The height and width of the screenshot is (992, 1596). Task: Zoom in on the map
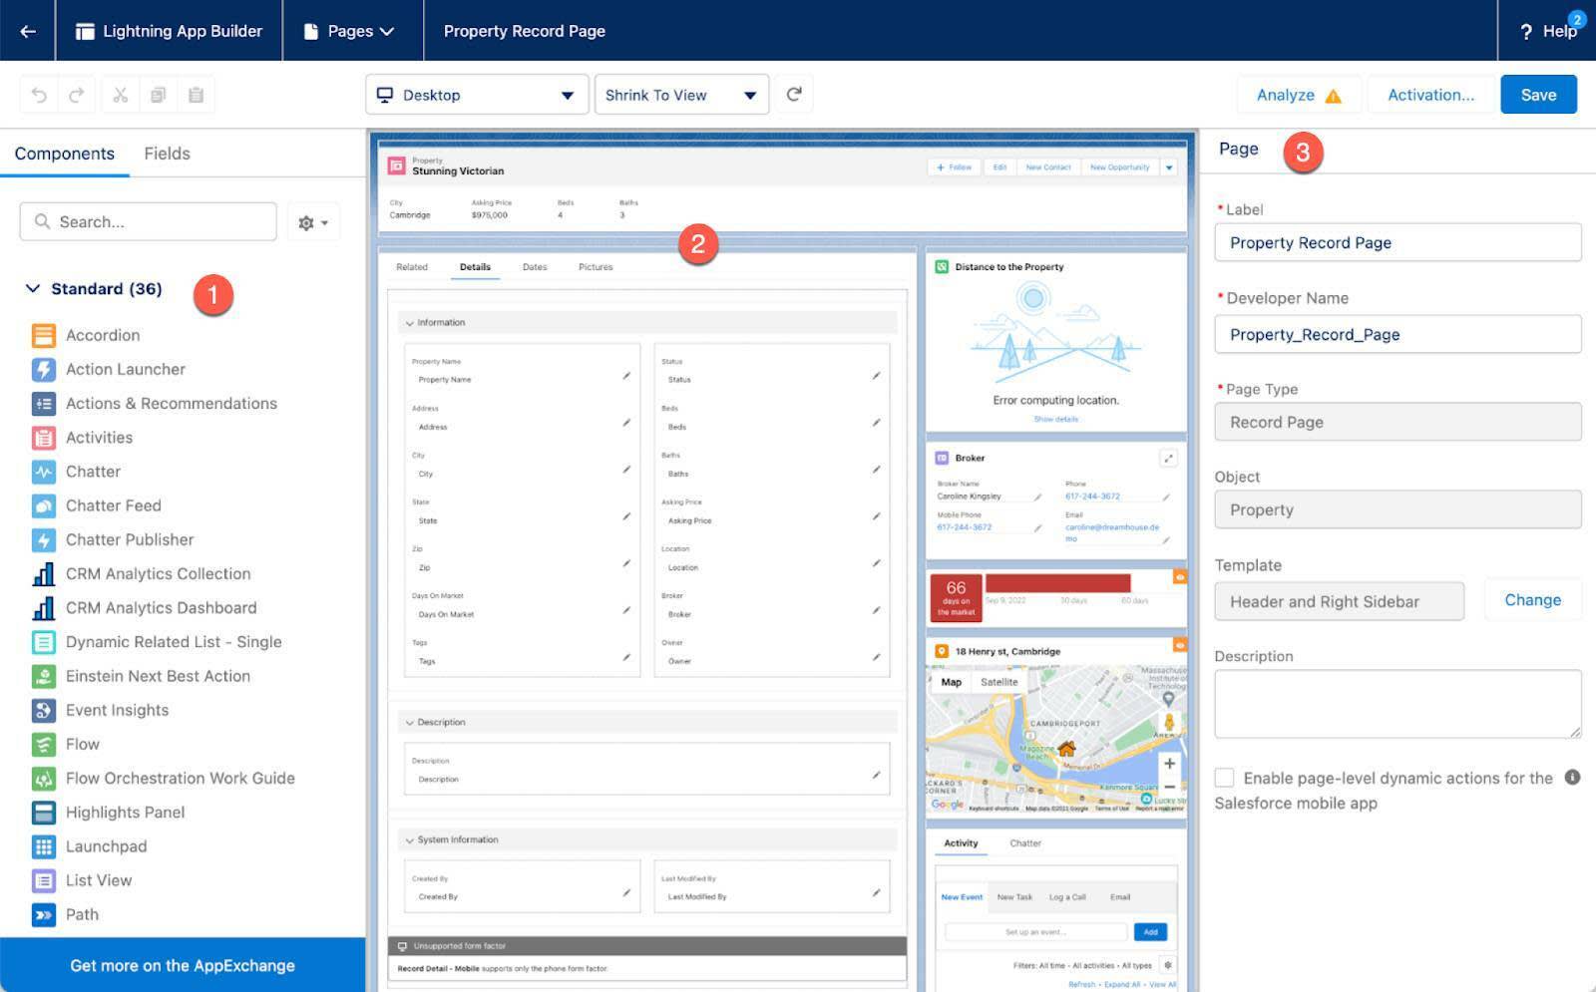tap(1168, 764)
